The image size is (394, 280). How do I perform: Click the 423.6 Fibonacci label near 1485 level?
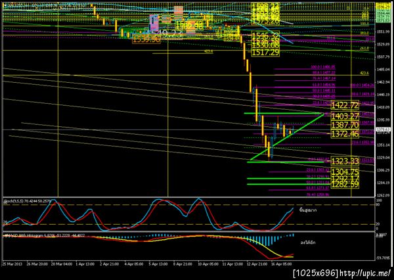(x=364, y=73)
